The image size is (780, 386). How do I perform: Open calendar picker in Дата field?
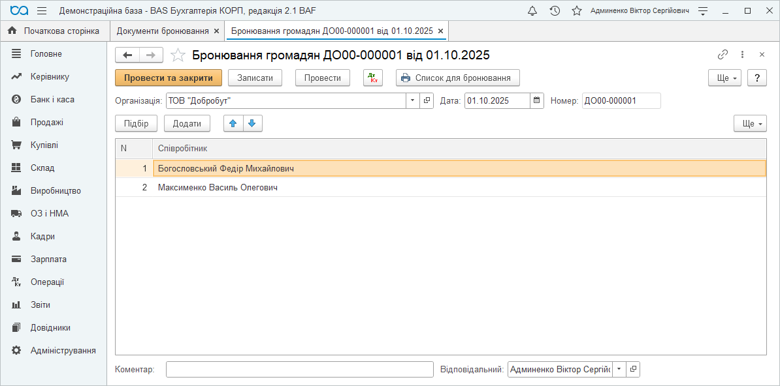(x=537, y=100)
